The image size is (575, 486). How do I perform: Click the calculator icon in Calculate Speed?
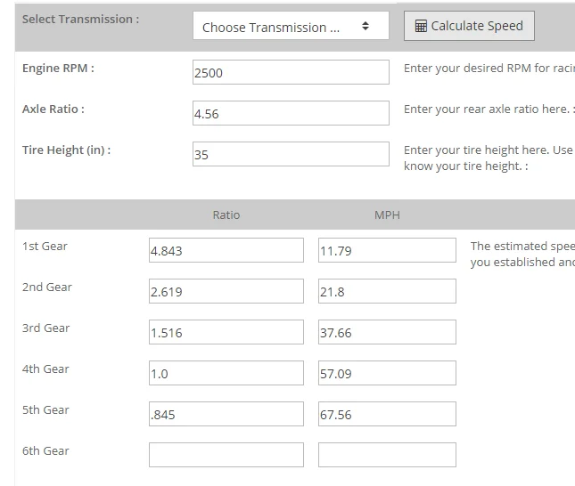(421, 26)
